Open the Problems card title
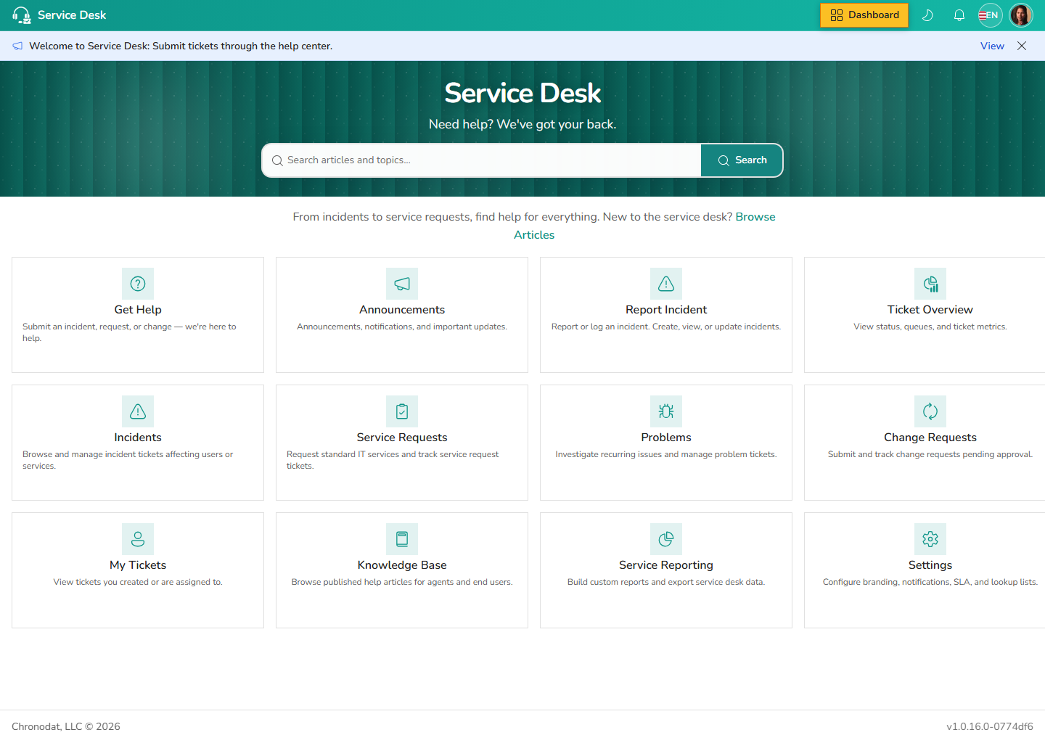The width and height of the screenshot is (1045, 743). 666,438
